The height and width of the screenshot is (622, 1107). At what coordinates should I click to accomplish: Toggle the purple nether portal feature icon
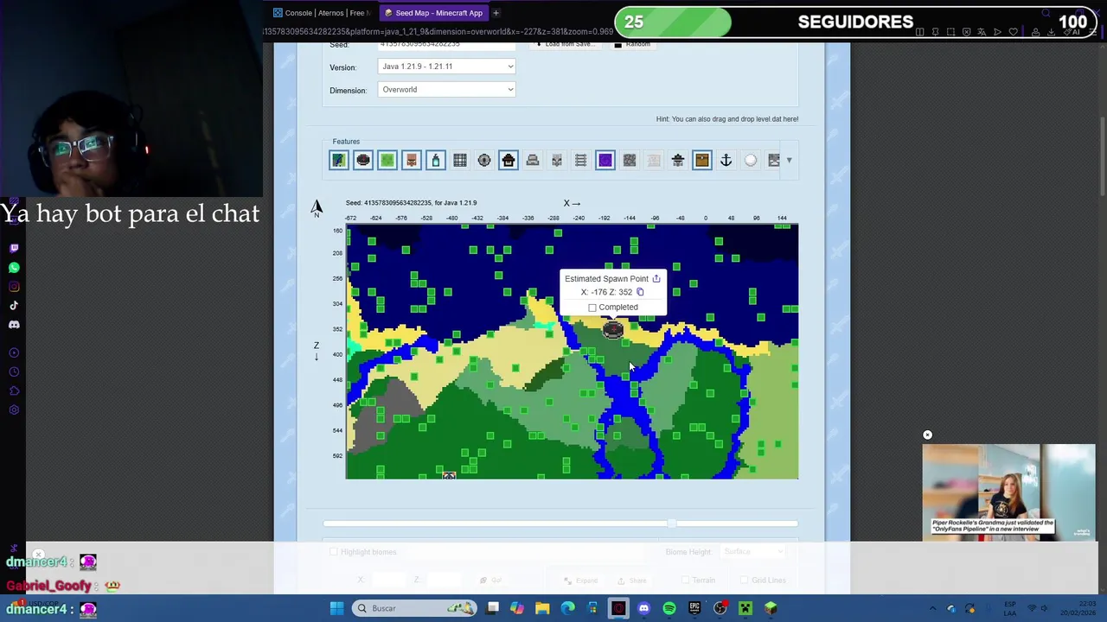point(605,160)
